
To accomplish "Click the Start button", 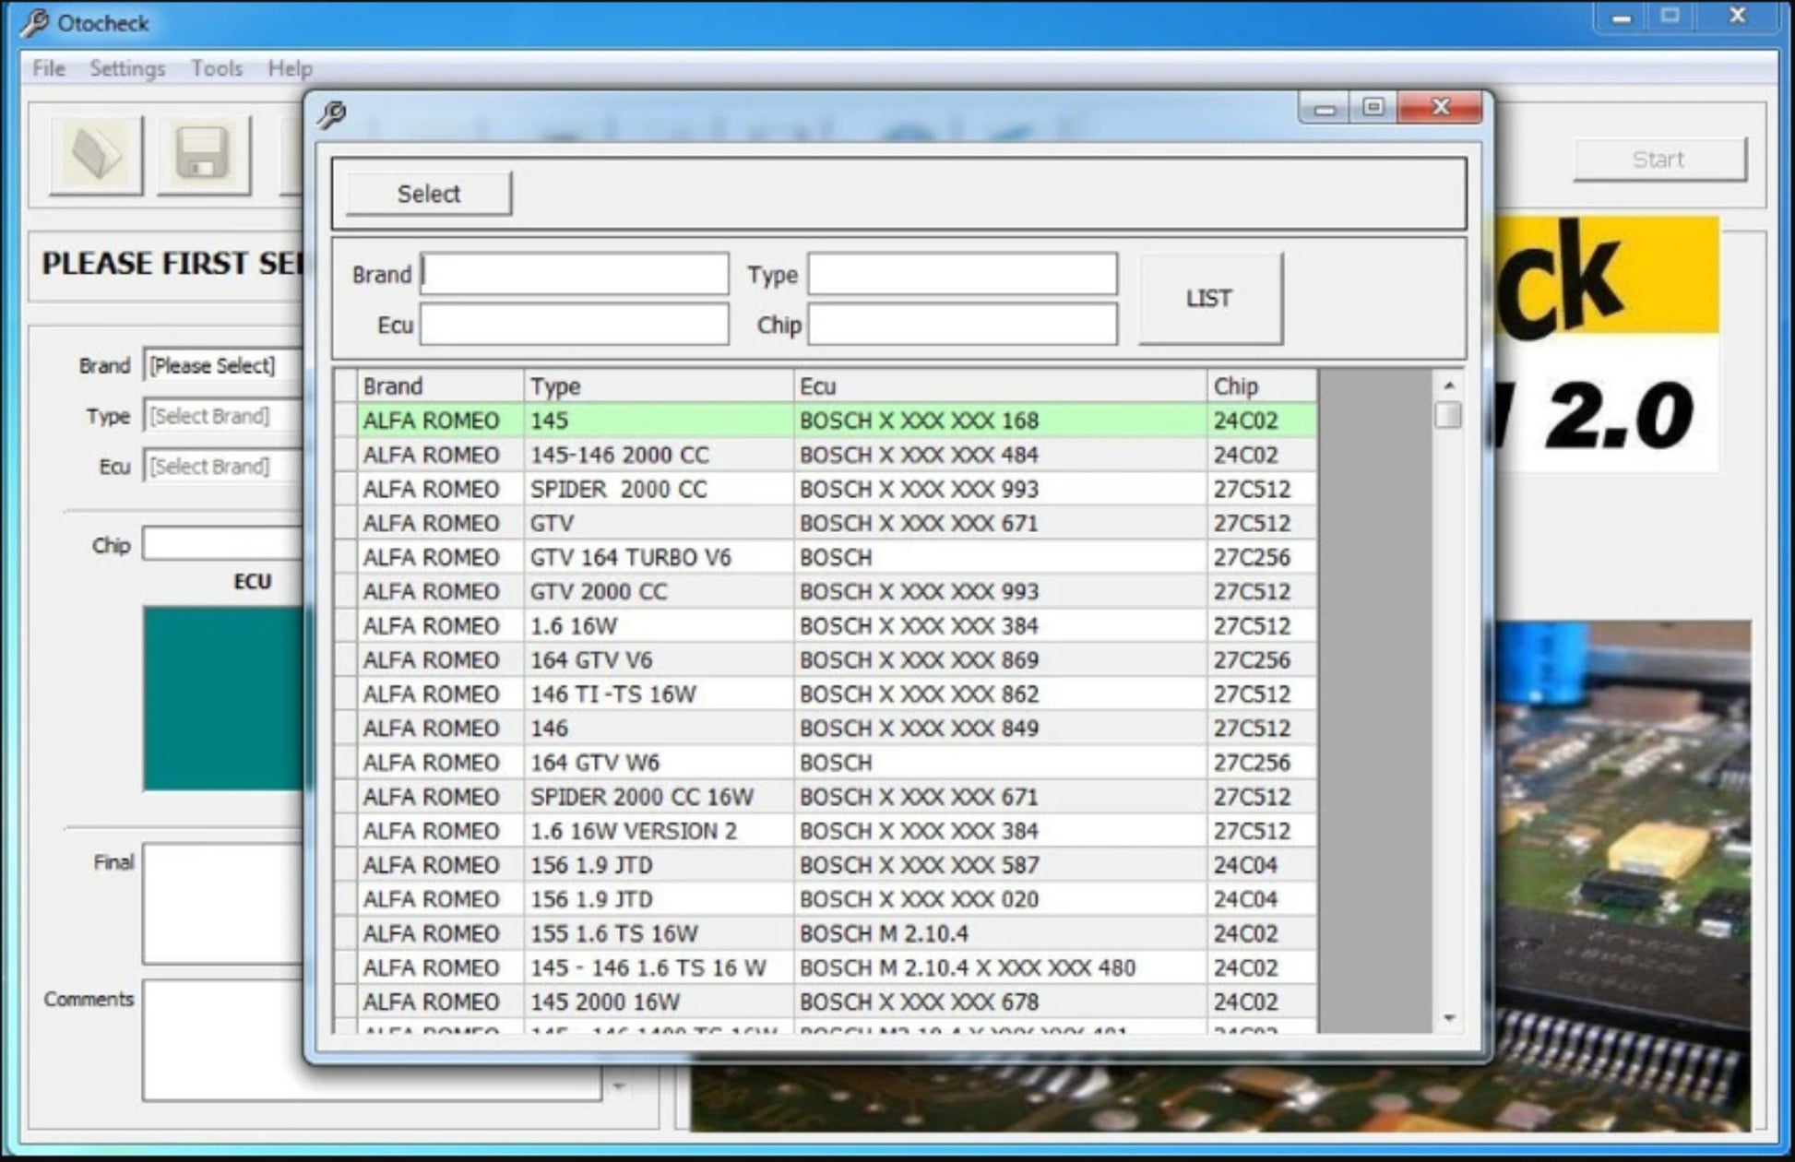I will pyautogui.click(x=1658, y=160).
